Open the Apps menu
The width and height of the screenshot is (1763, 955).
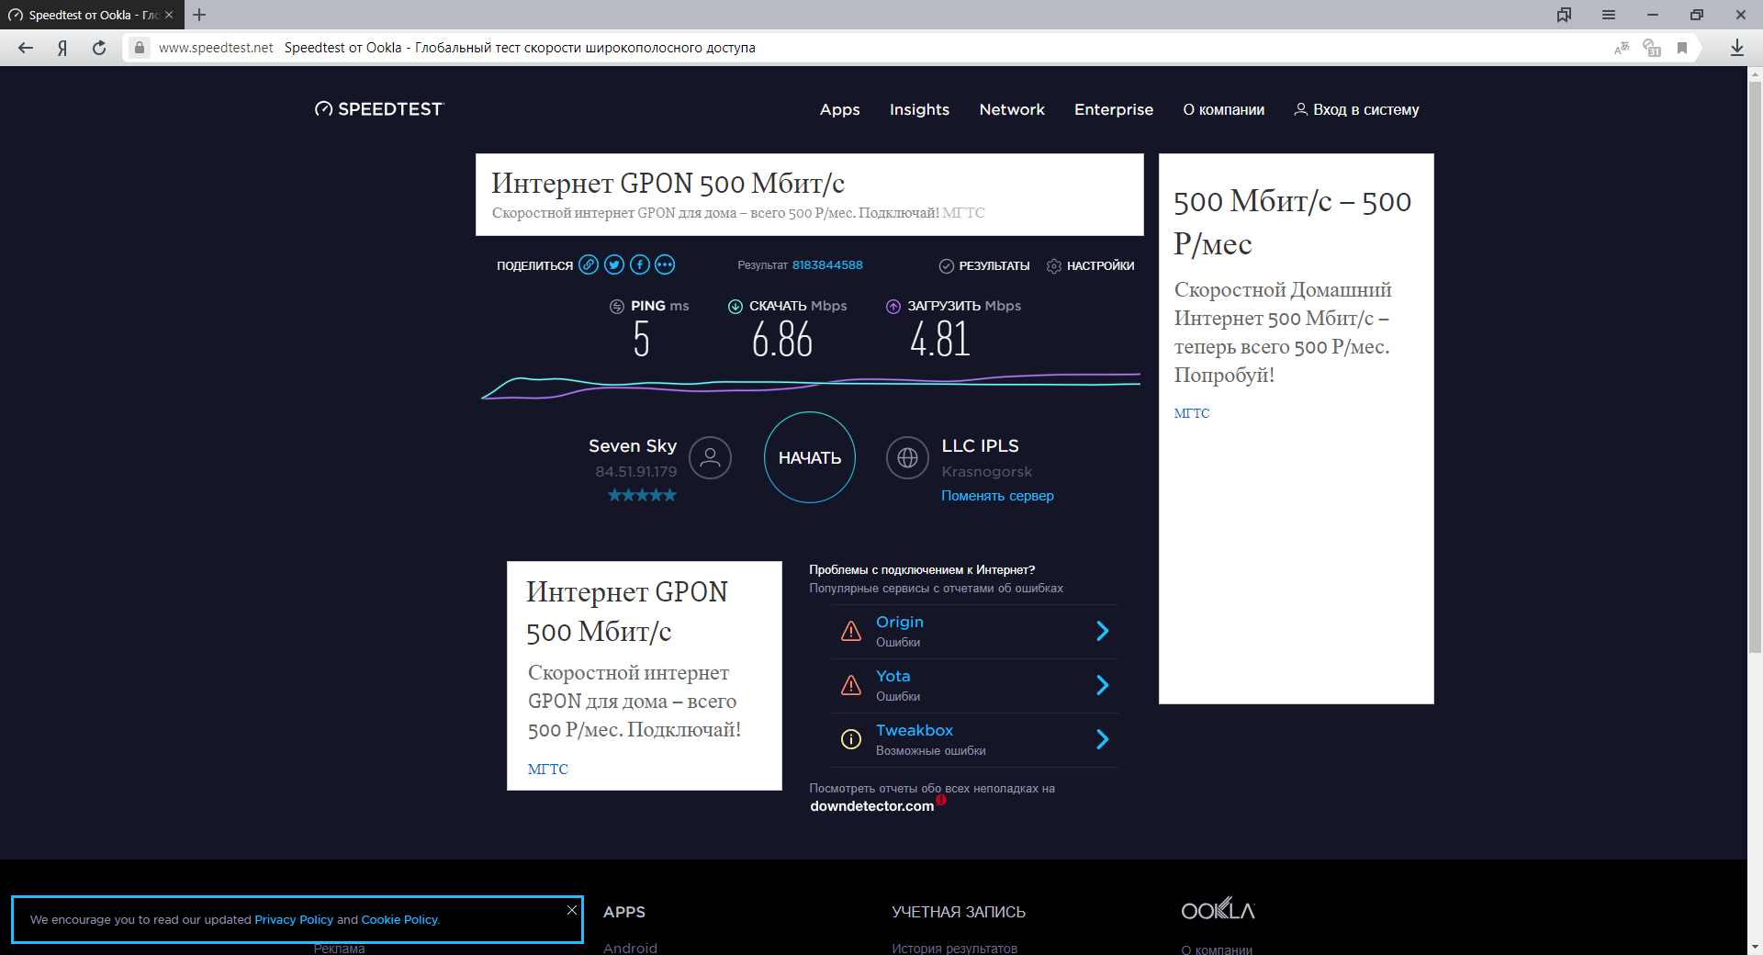click(839, 109)
